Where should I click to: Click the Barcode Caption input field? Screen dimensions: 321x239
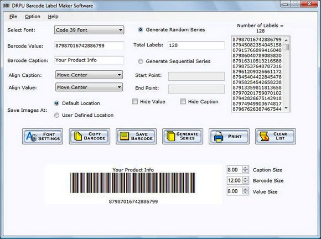coord(89,60)
